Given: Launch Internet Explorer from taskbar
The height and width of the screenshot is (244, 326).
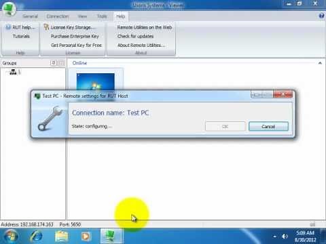Looking at the screenshot, I should tap(36, 237).
